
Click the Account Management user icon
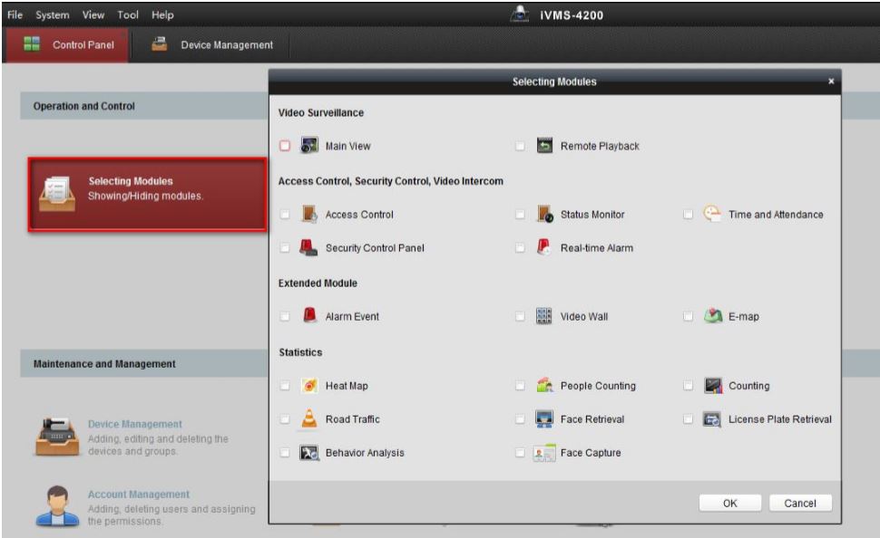click(57, 506)
